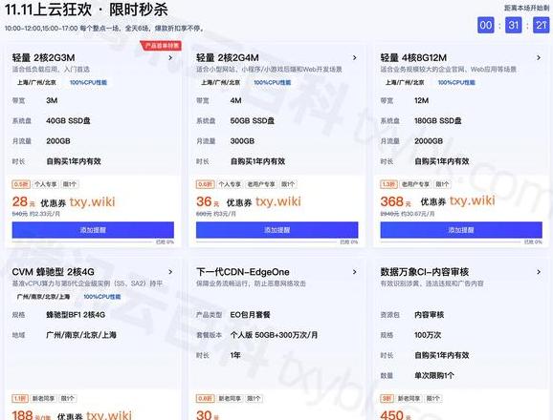Click 个人专享 tag on the 2核2G3M card
Screen dimensions: 553x420
[46, 184]
